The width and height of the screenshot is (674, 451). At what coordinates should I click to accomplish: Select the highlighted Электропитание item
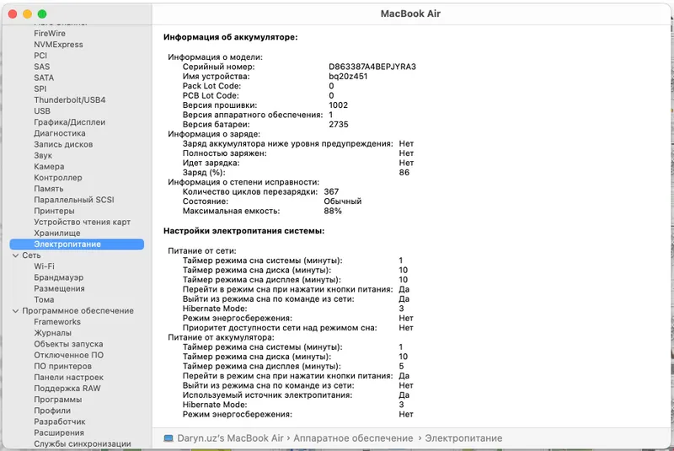click(x=77, y=244)
